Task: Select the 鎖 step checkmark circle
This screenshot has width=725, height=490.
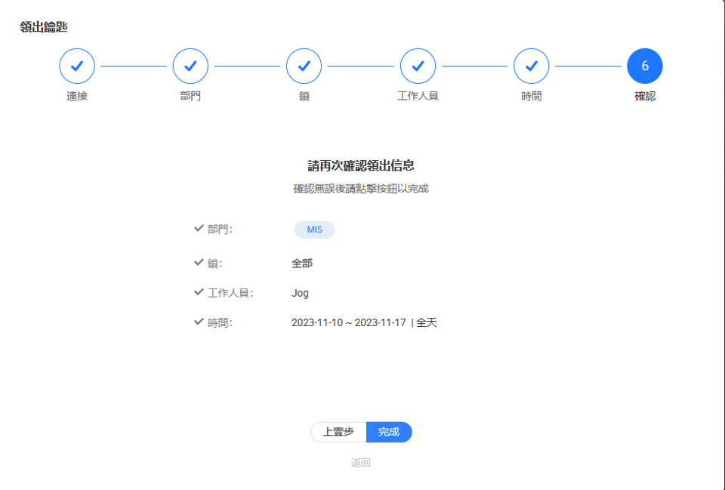Action: (x=304, y=66)
